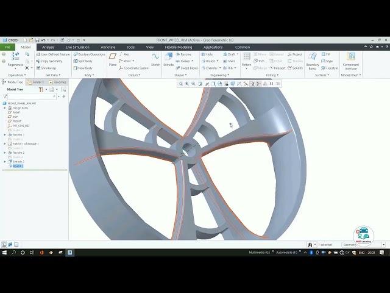Open User-Defined Feature

53,54
